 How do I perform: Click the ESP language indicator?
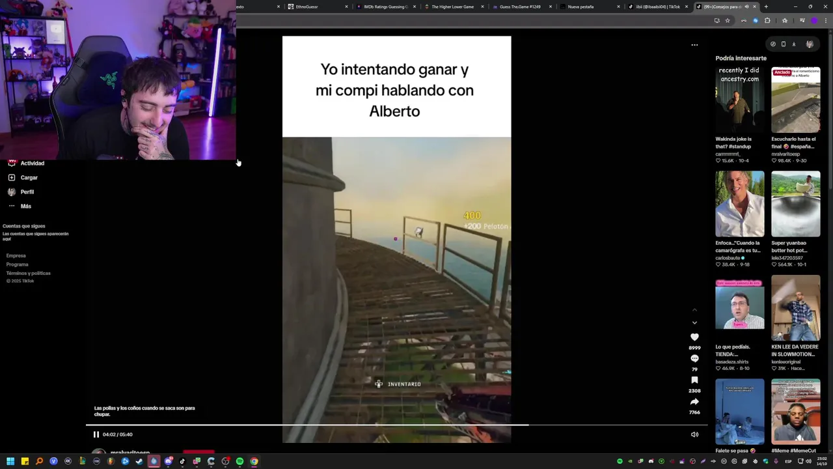pos(788,461)
